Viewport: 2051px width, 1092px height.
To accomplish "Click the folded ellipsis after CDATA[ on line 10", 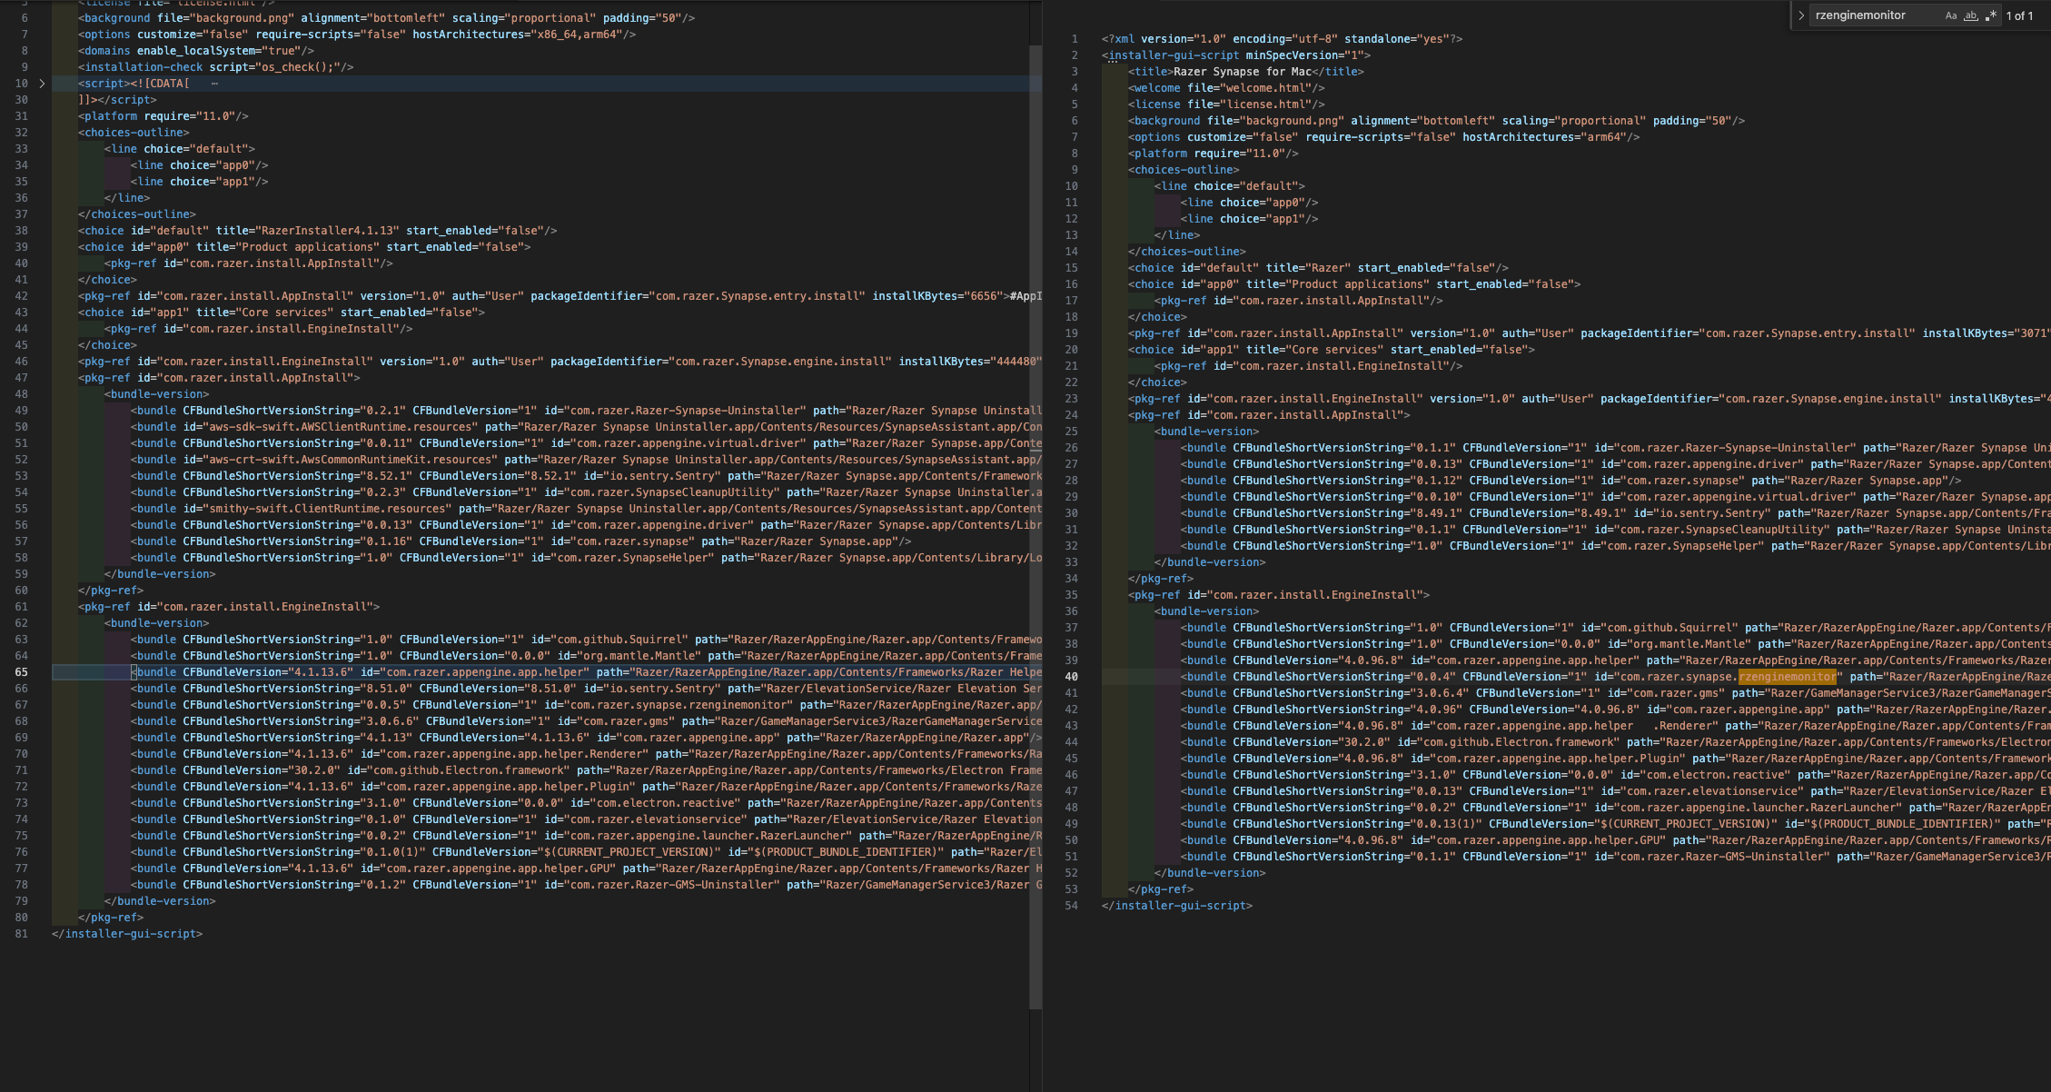I will 214,84.
